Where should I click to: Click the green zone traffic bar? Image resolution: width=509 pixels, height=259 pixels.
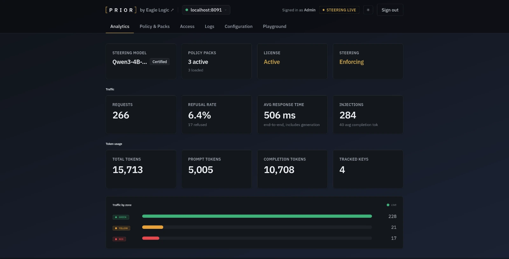click(x=257, y=216)
